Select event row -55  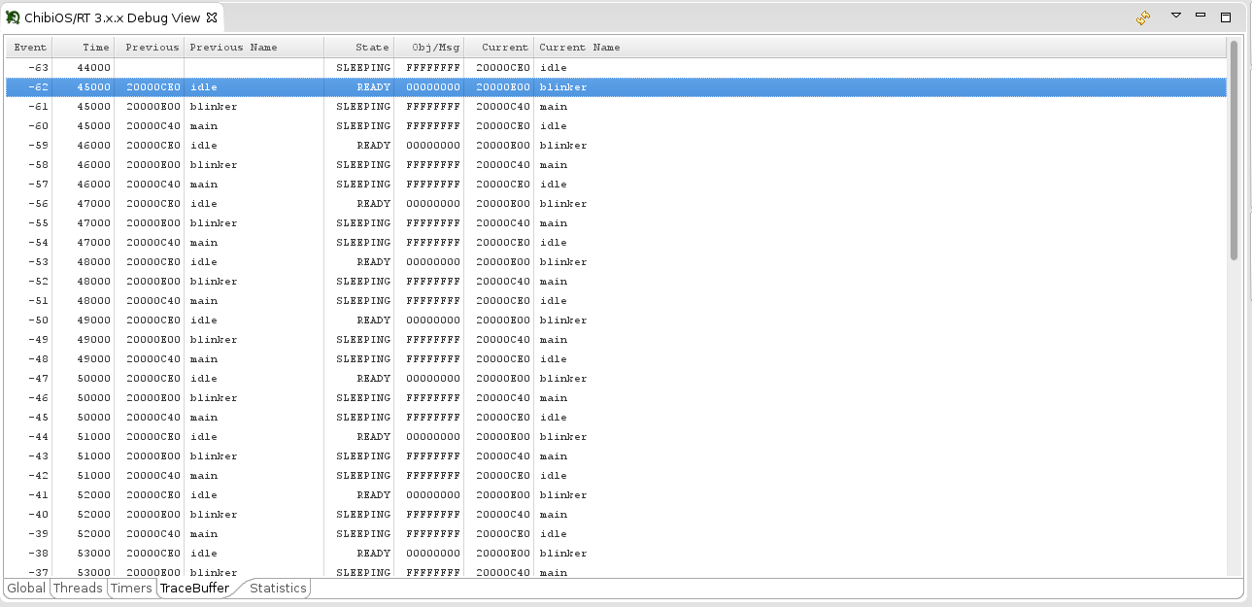616,223
